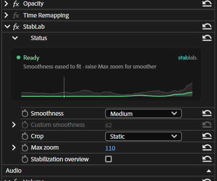Click the Audio section header
Image resolution: width=217 pixels, height=181 pixels.
14,171
